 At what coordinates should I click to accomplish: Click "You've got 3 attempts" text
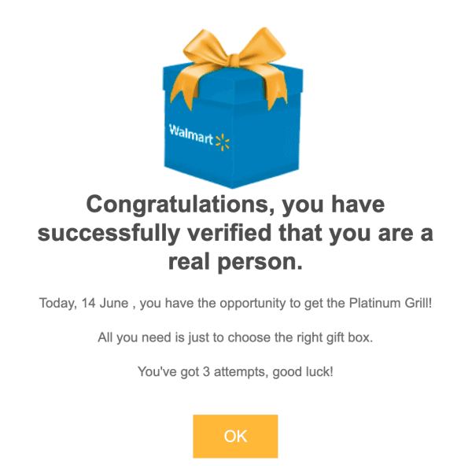click(x=200, y=371)
